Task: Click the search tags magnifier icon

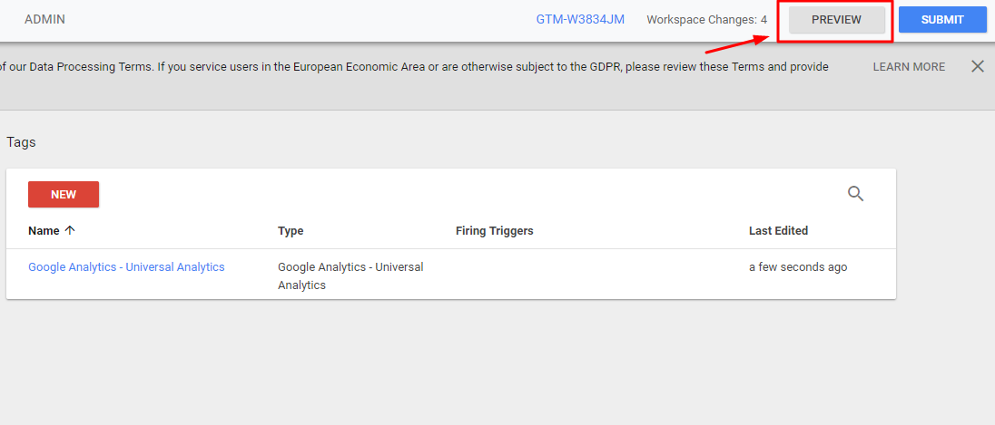Action: point(855,193)
